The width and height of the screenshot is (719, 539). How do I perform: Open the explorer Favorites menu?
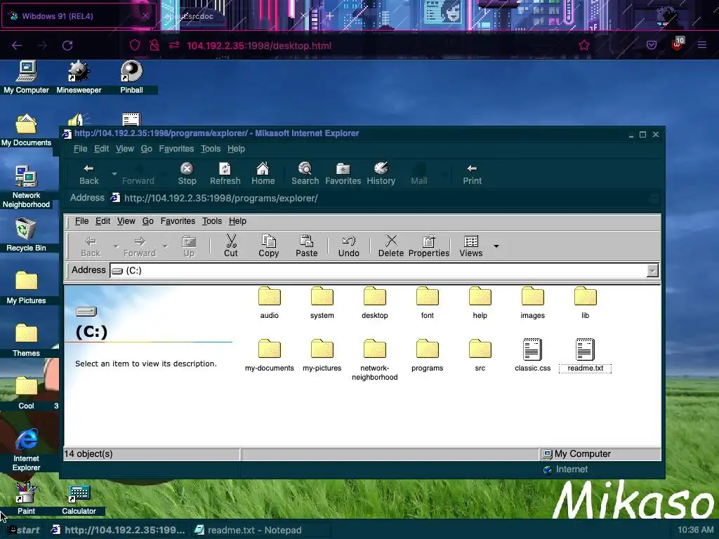click(178, 221)
